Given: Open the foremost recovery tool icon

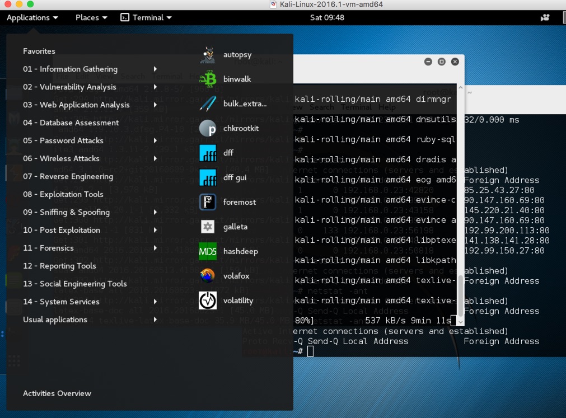Looking at the screenshot, I should click(208, 202).
